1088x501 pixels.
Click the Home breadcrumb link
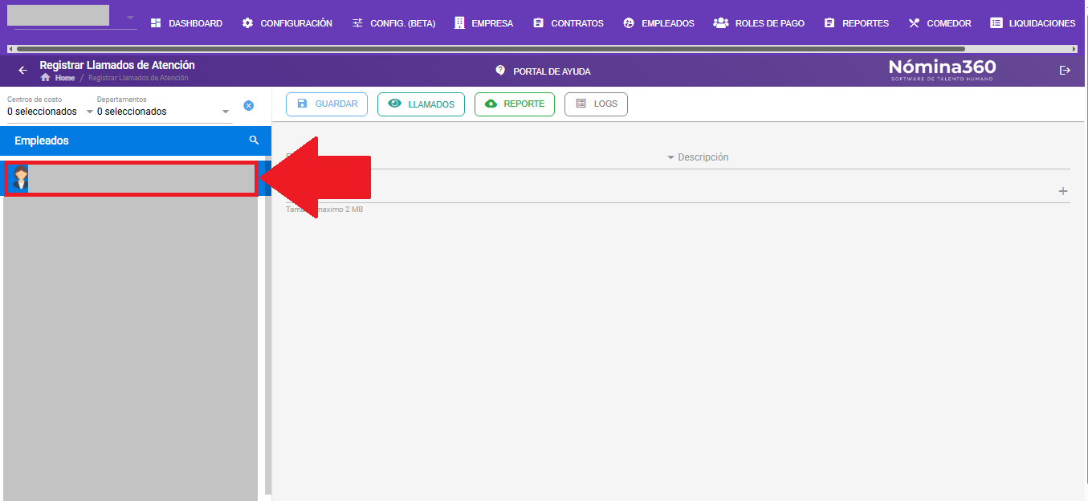click(x=65, y=78)
